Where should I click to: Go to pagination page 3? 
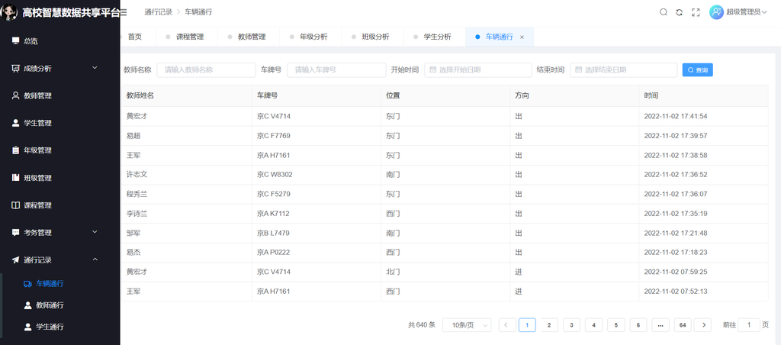[x=571, y=325]
